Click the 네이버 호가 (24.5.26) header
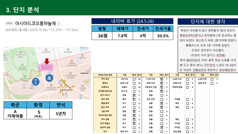Screen dimensions: 238x134 [x=132, y=21]
